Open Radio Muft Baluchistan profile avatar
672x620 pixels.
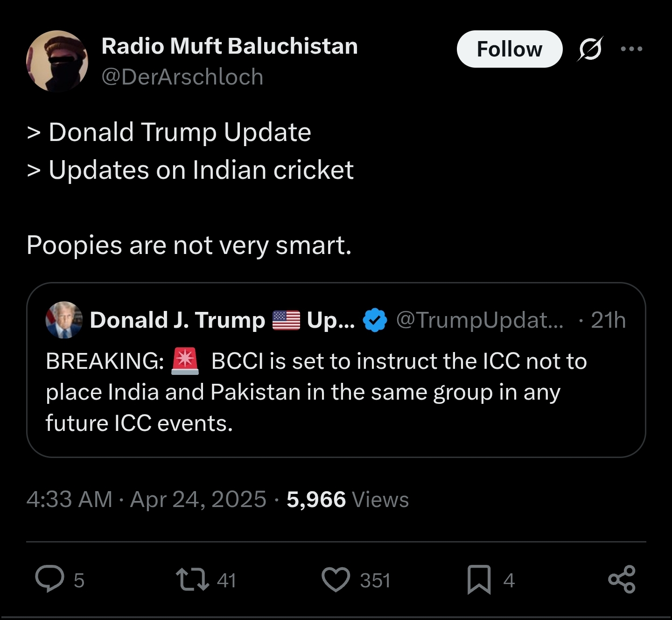(x=57, y=61)
